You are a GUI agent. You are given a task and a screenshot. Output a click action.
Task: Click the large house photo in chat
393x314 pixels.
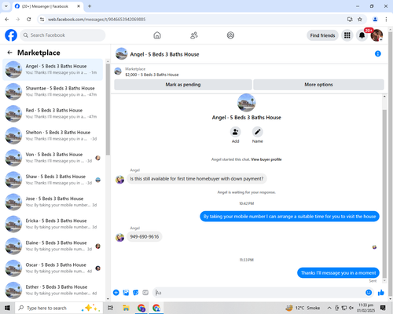pyautogui.click(x=246, y=103)
